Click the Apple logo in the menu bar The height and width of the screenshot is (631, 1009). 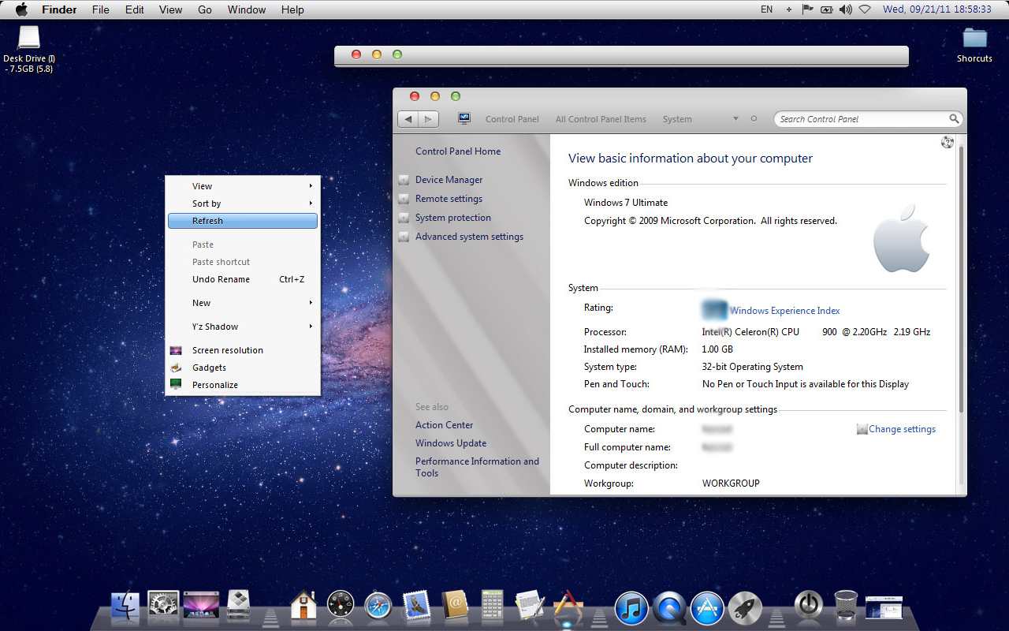[x=21, y=9]
